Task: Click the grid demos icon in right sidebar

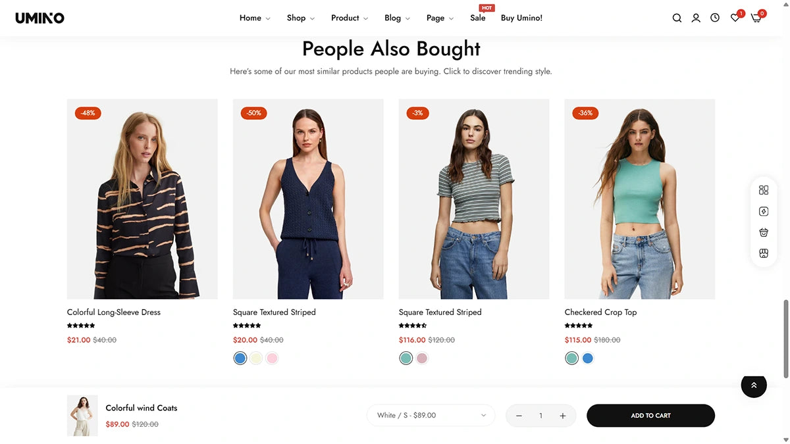Action: tap(763, 189)
